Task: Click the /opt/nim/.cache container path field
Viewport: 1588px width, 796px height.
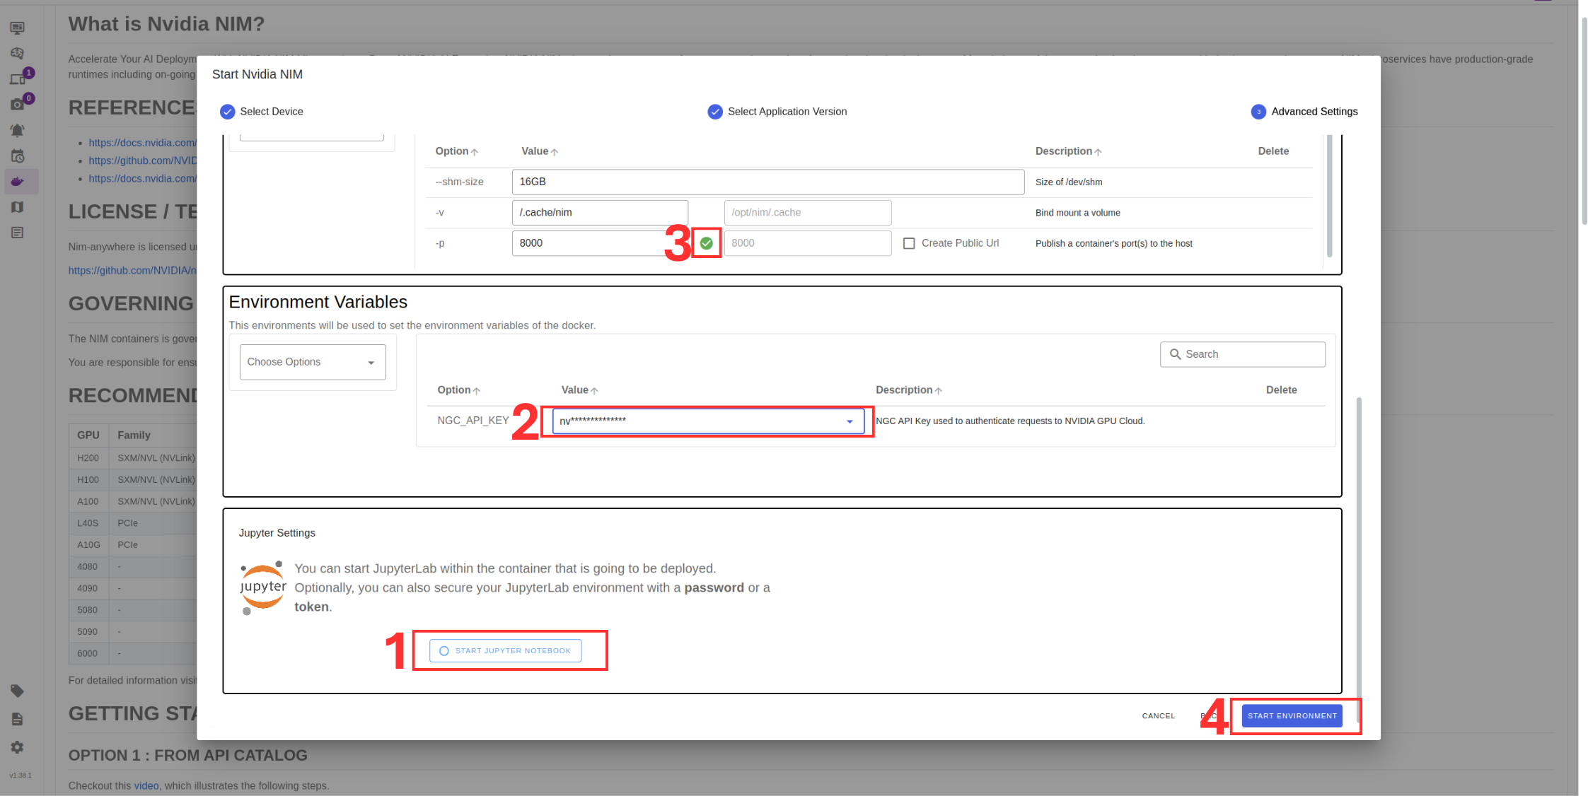Action: coord(808,213)
